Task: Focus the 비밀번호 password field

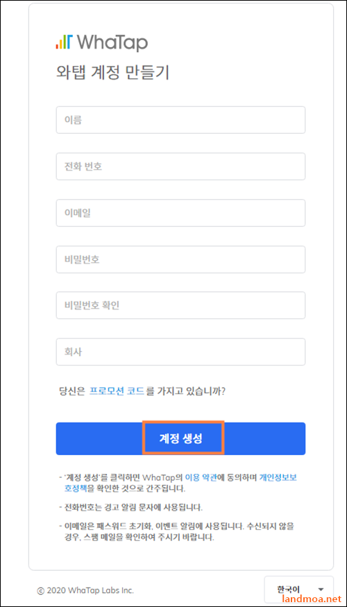Action: click(180, 259)
